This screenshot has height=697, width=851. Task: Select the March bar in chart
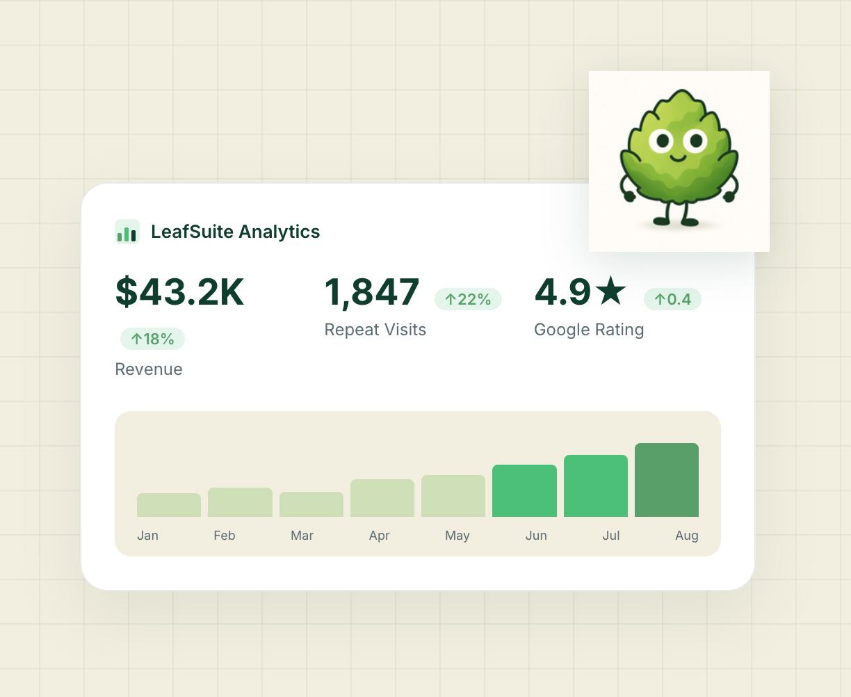point(311,504)
